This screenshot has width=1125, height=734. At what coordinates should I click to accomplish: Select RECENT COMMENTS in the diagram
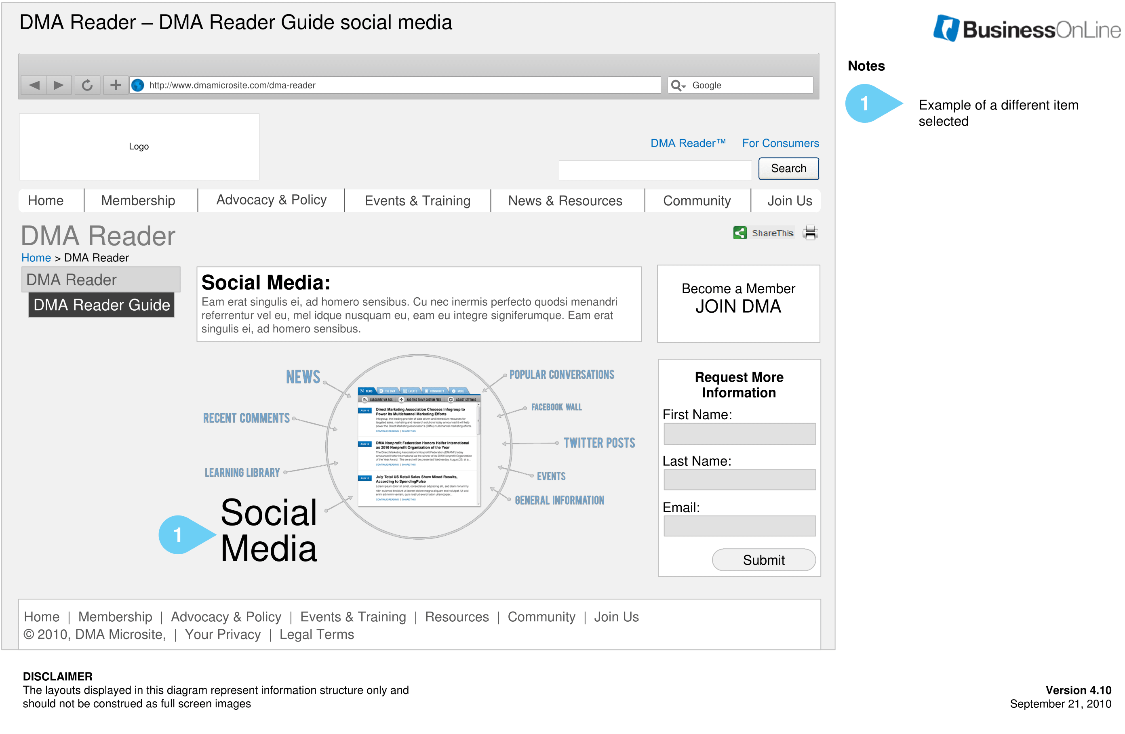tap(246, 418)
